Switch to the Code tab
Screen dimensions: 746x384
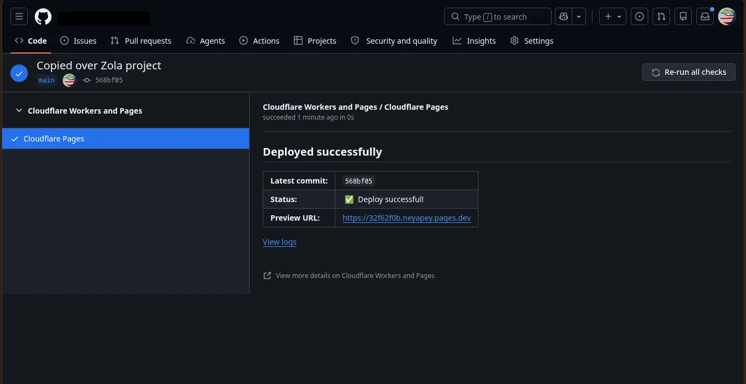click(31, 40)
